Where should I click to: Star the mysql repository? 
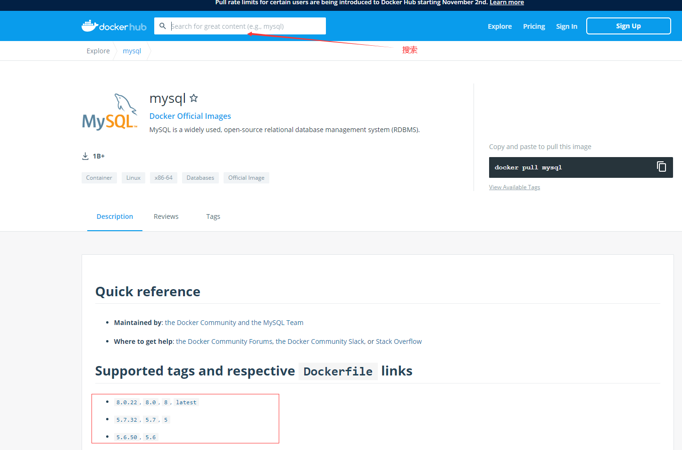[193, 98]
